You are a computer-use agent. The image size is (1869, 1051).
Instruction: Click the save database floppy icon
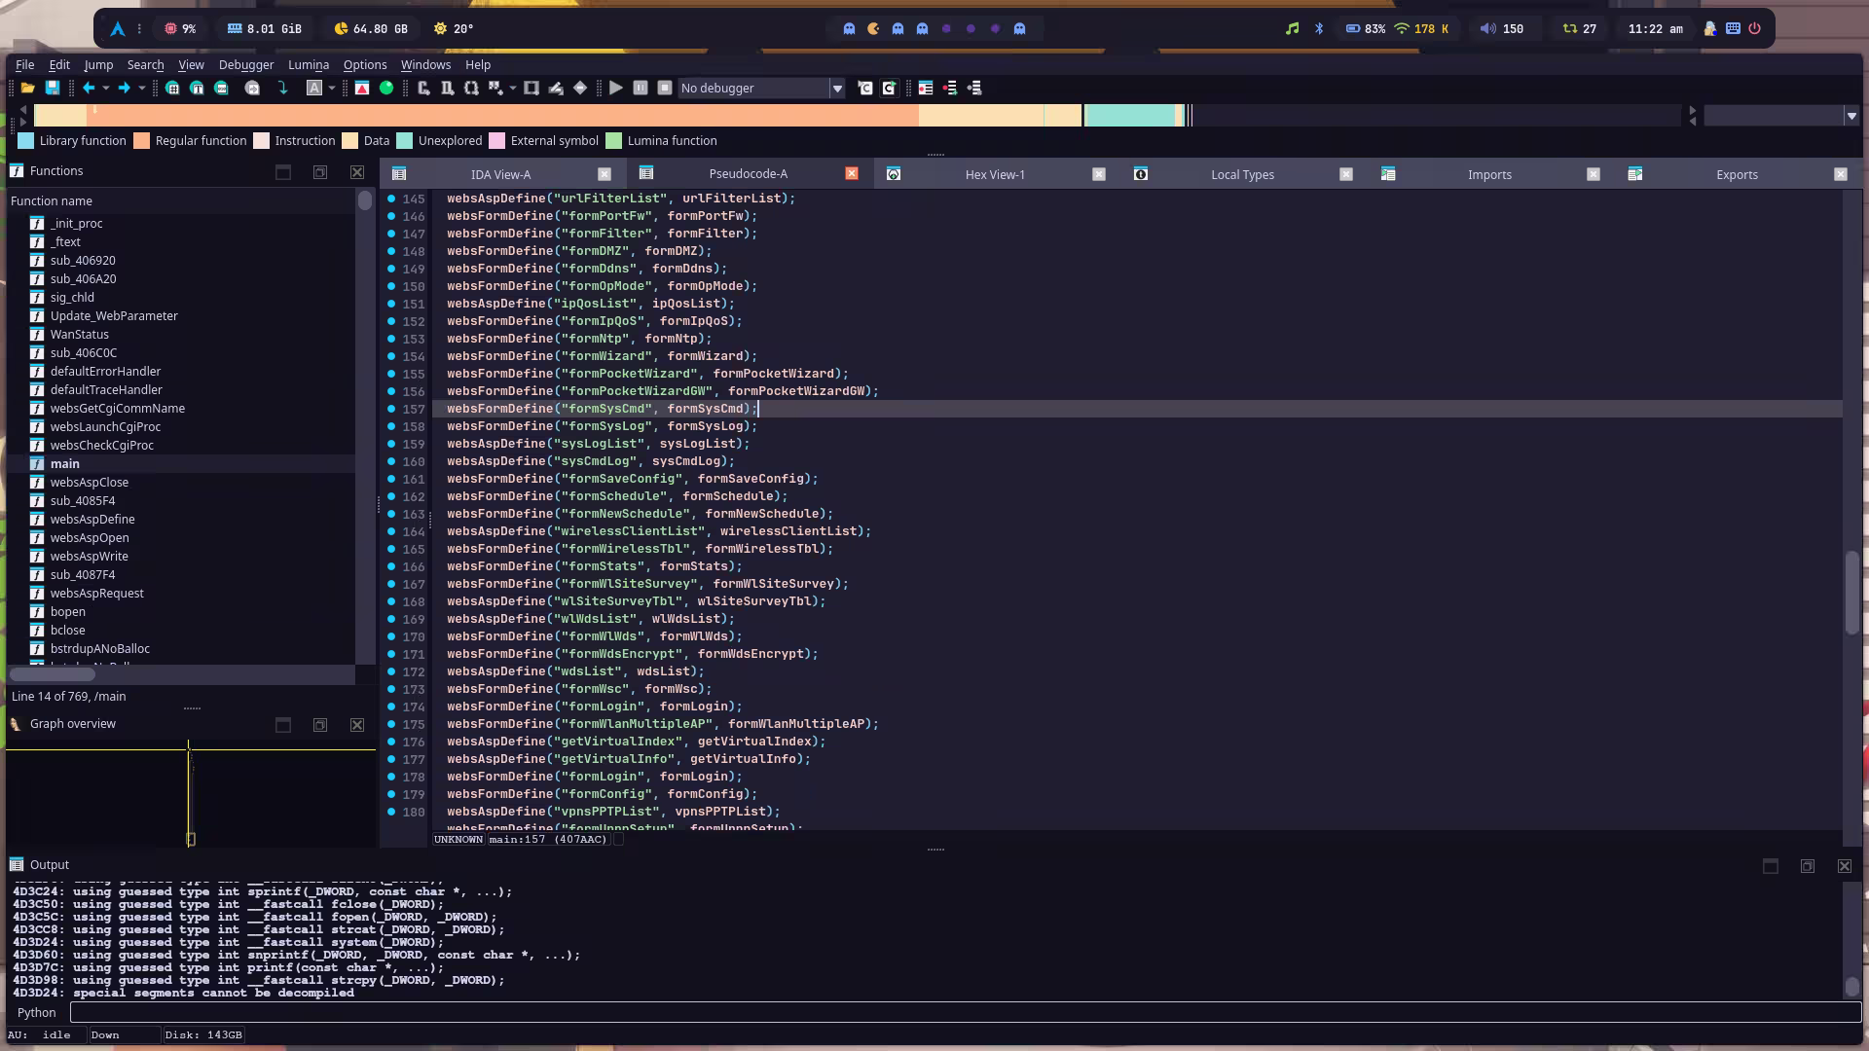tap(53, 89)
